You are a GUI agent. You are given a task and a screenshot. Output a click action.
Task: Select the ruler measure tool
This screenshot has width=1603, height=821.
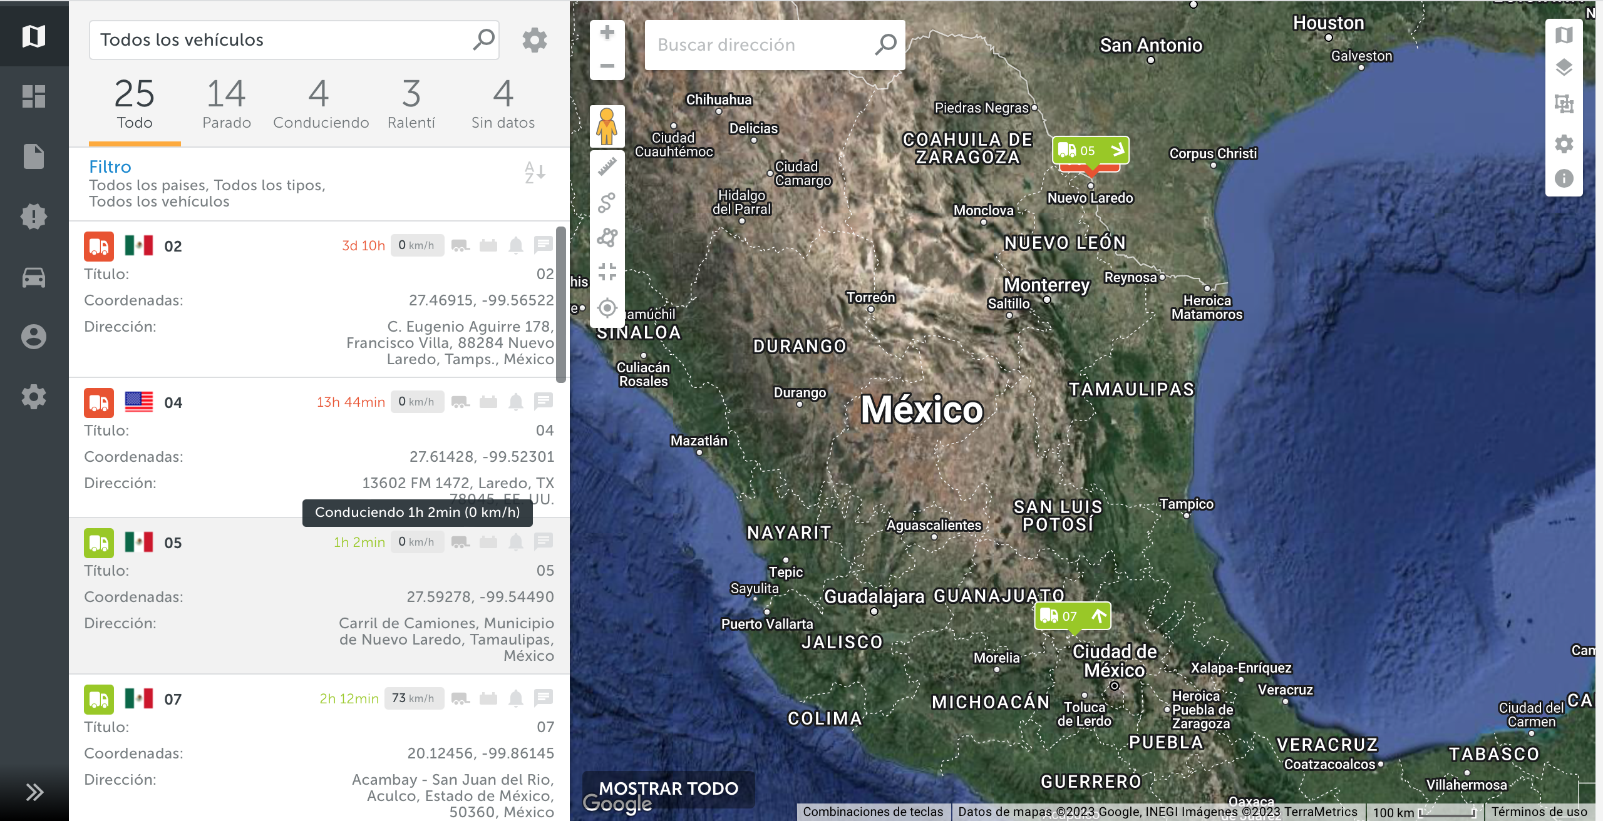click(x=607, y=167)
